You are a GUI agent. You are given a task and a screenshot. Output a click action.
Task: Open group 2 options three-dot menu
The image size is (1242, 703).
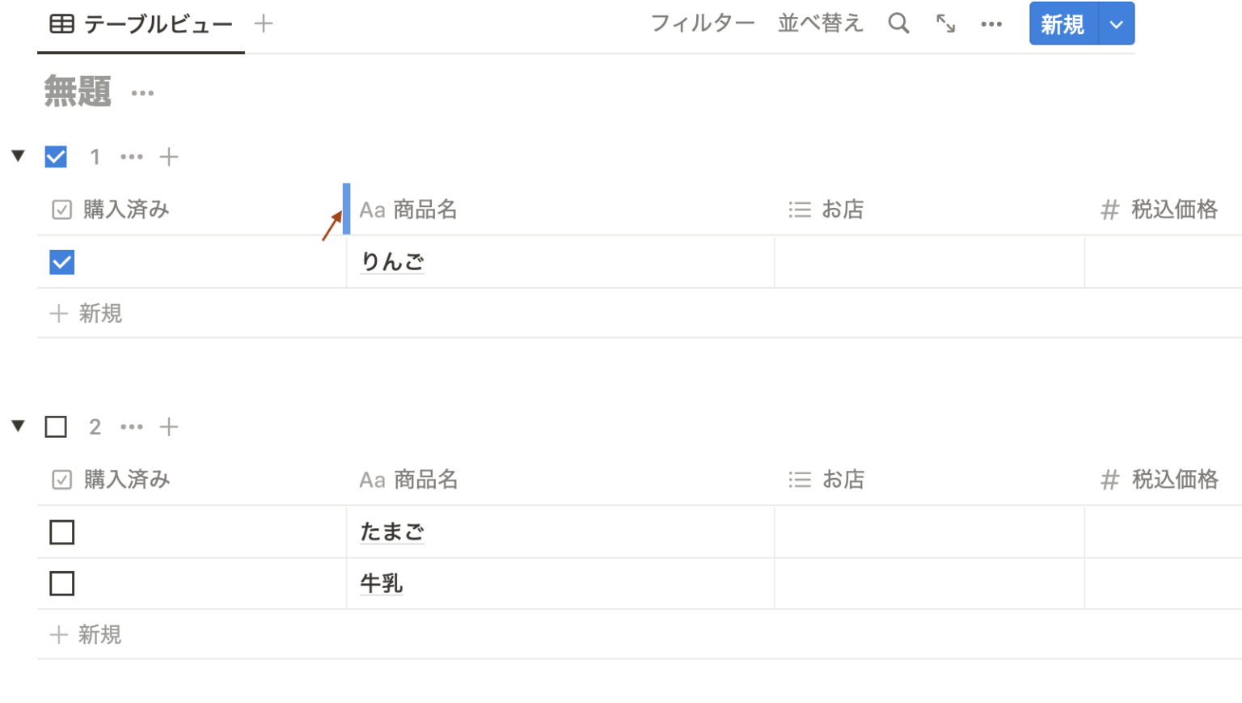[x=132, y=427]
